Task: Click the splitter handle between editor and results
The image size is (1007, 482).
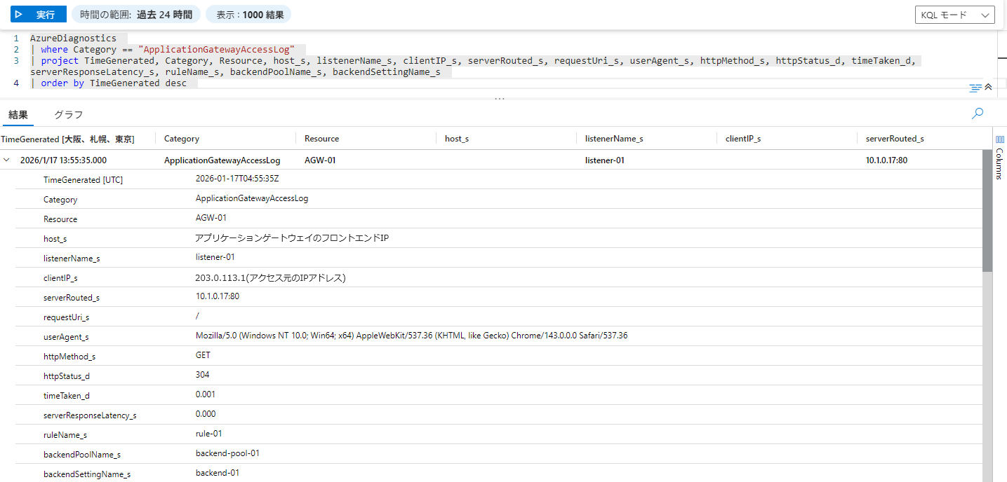Action: 500,99
